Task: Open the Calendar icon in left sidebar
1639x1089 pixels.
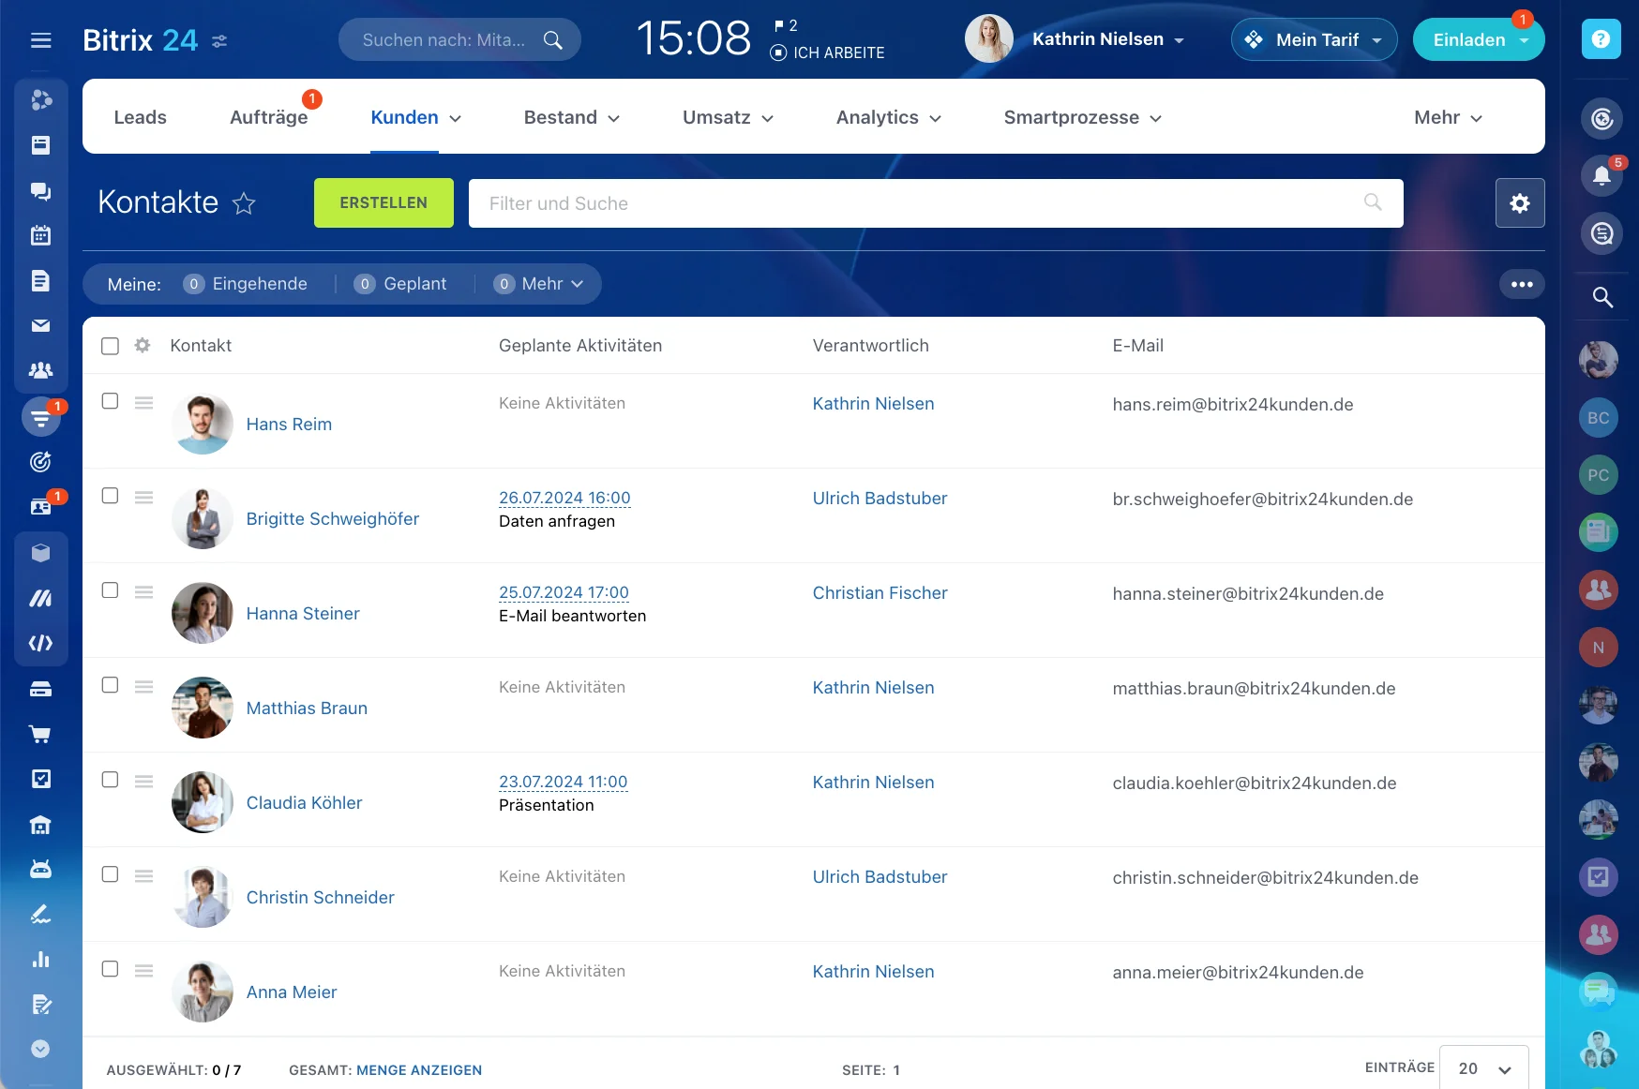Action: point(41,235)
